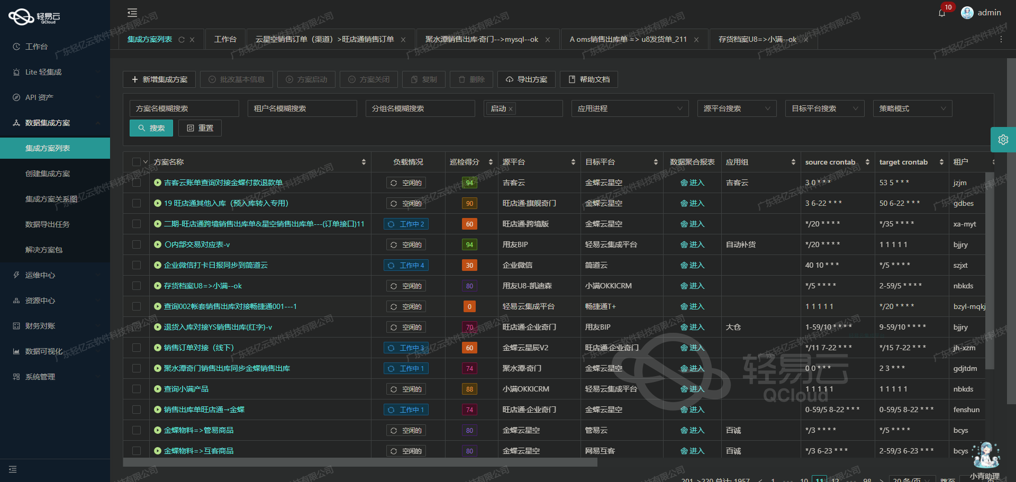Click the 工作中 2 load badge
This screenshot has height=482, width=1016.
(x=406, y=224)
